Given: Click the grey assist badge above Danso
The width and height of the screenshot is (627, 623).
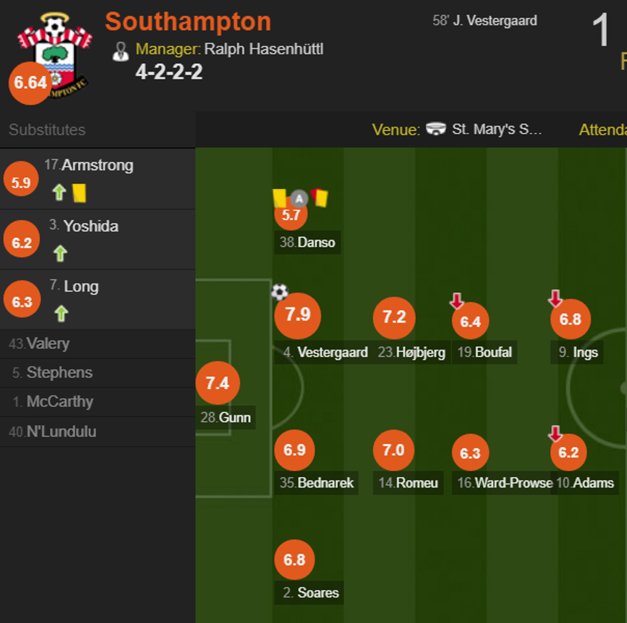Looking at the screenshot, I should [299, 199].
